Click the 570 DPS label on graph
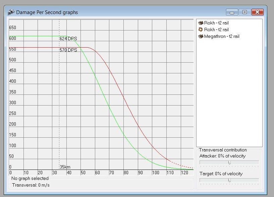The image size is (274, 197). tap(68, 50)
